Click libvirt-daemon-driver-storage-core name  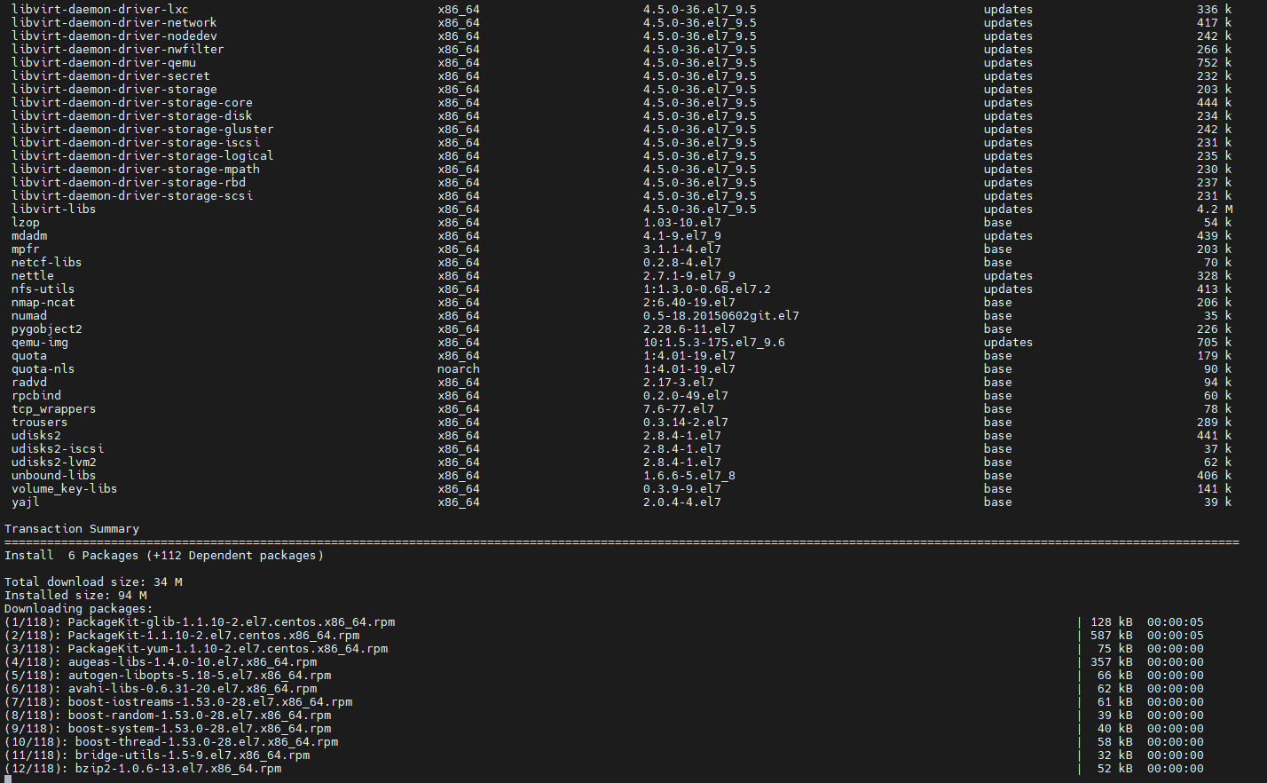tap(131, 103)
